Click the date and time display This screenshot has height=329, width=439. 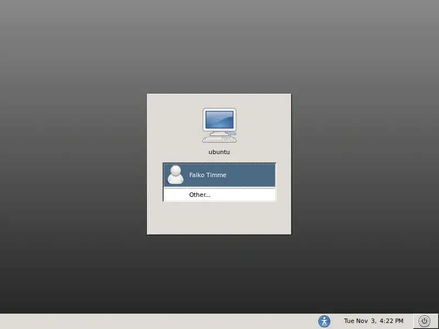[x=374, y=321]
